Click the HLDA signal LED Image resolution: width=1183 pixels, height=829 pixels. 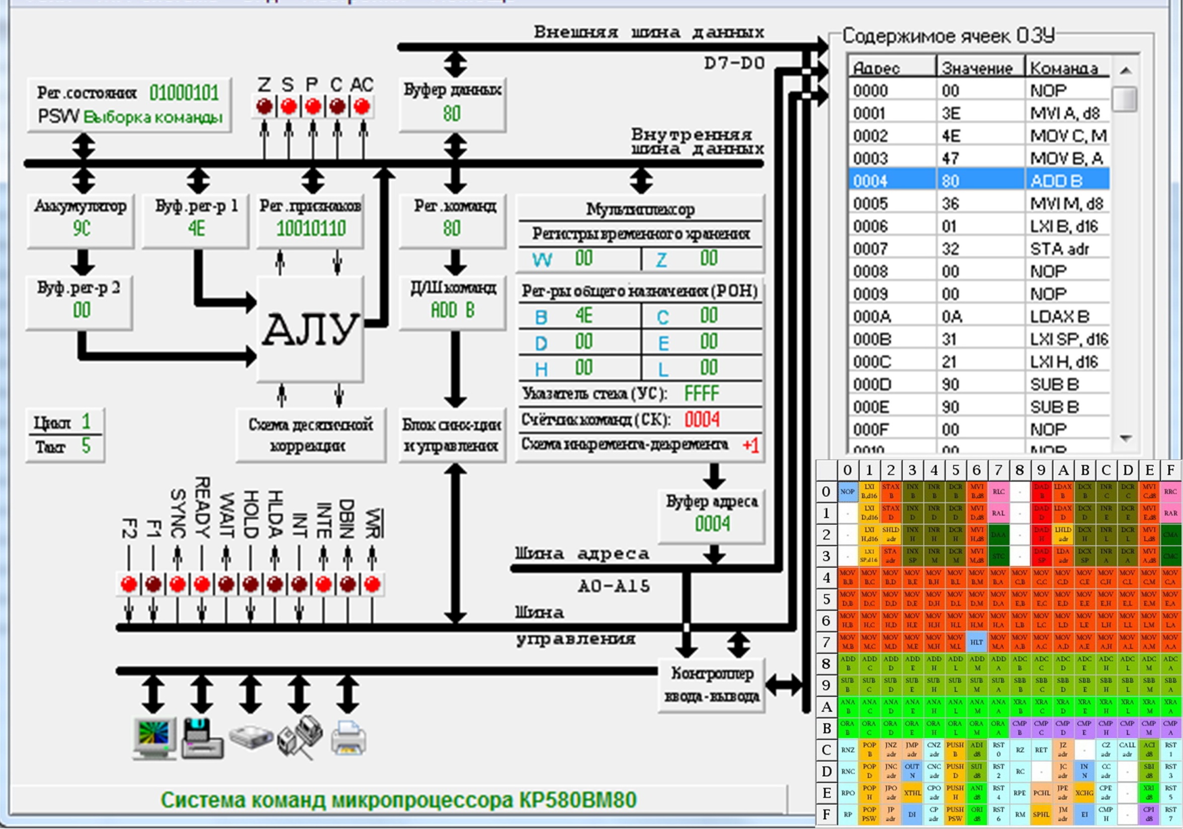[275, 584]
